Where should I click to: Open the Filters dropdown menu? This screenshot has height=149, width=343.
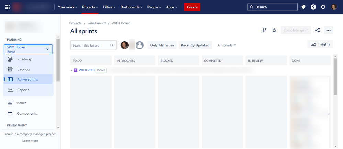[109, 7]
